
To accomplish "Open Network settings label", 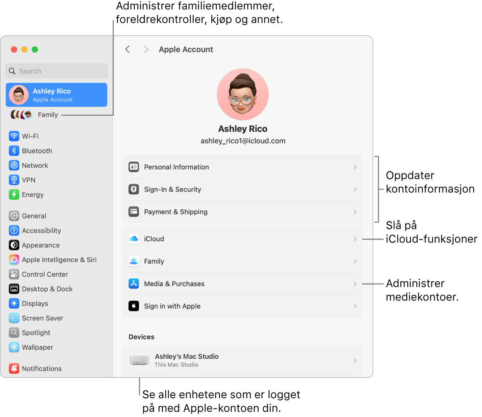I will click(x=35, y=165).
